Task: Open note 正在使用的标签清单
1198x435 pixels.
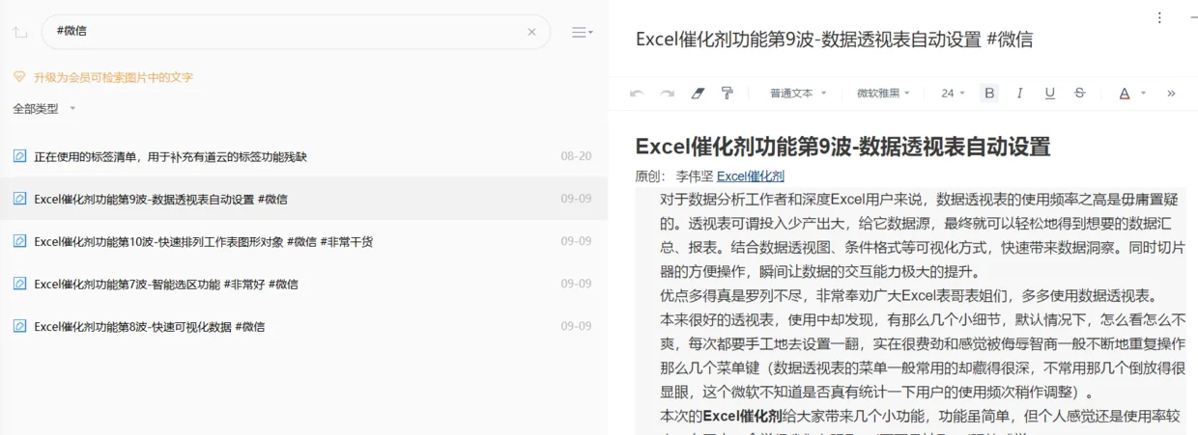Action: tap(303, 156)
